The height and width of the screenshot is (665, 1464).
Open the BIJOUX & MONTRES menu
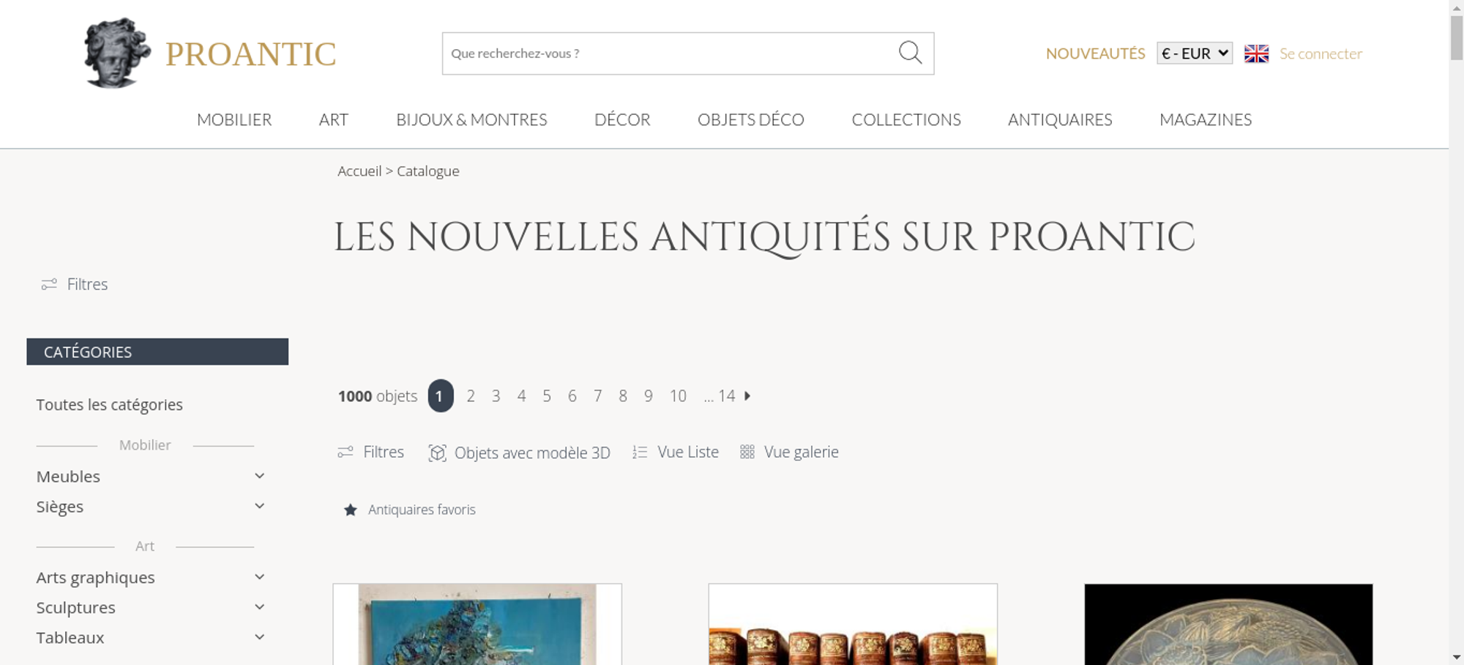(471, 119)
